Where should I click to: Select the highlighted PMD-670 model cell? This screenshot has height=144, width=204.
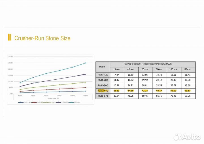pyautogui.click(x=102, y=91)
